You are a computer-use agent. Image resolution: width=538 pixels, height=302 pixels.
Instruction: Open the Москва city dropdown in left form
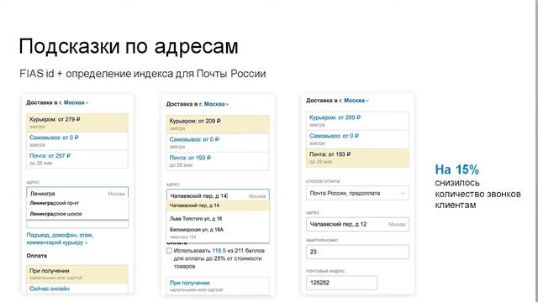coord(73,102)
